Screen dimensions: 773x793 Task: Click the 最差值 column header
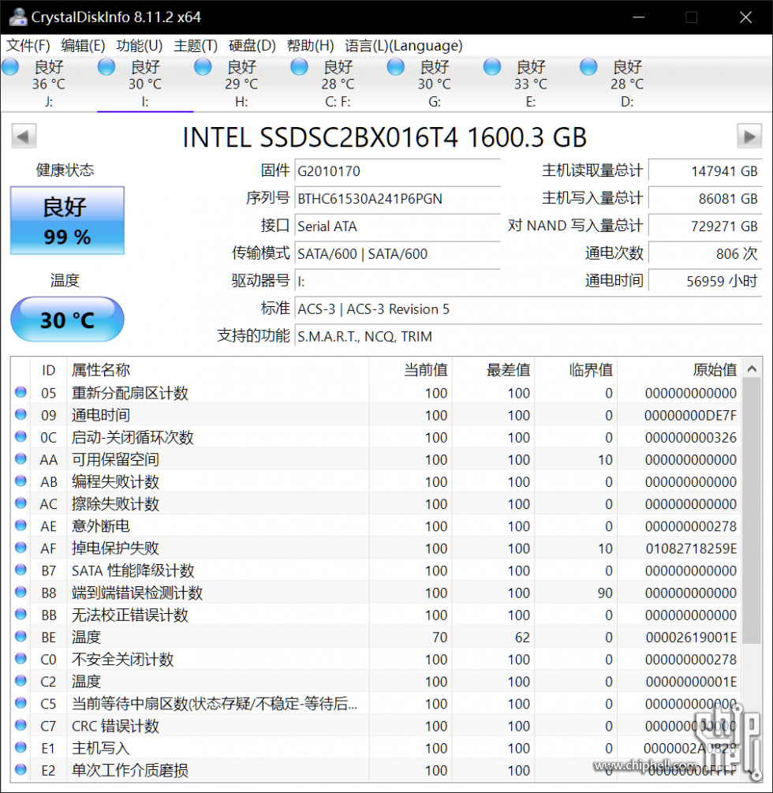coord(494,370)
